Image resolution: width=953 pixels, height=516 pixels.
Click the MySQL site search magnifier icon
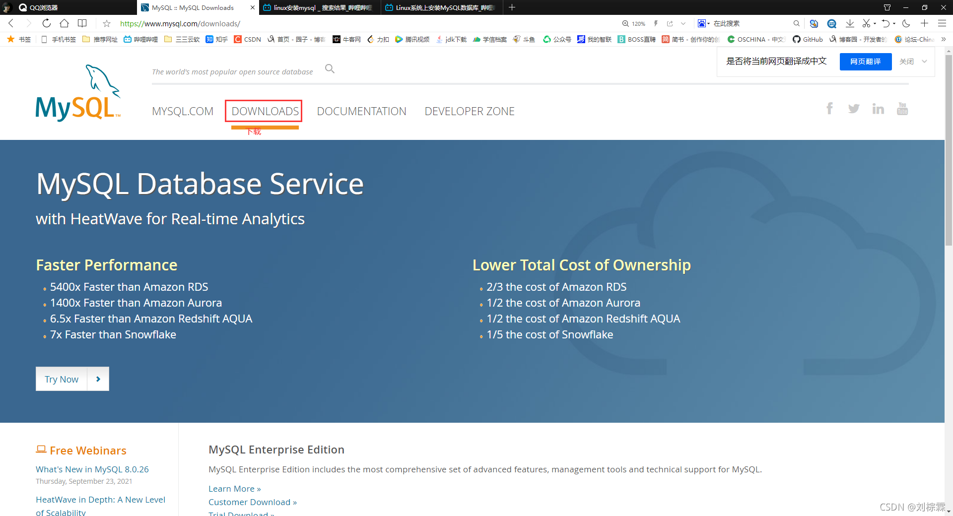tap(330, 69)
